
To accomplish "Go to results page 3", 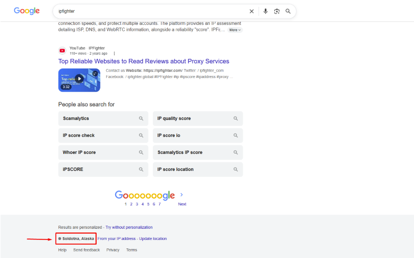I will pos(137,204).
